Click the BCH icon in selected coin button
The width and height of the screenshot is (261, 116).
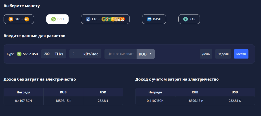pos(54,19)
